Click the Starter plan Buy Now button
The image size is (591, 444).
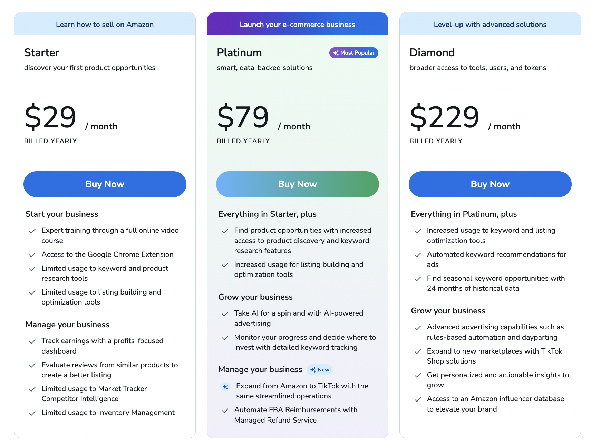[x=105, y=184]
